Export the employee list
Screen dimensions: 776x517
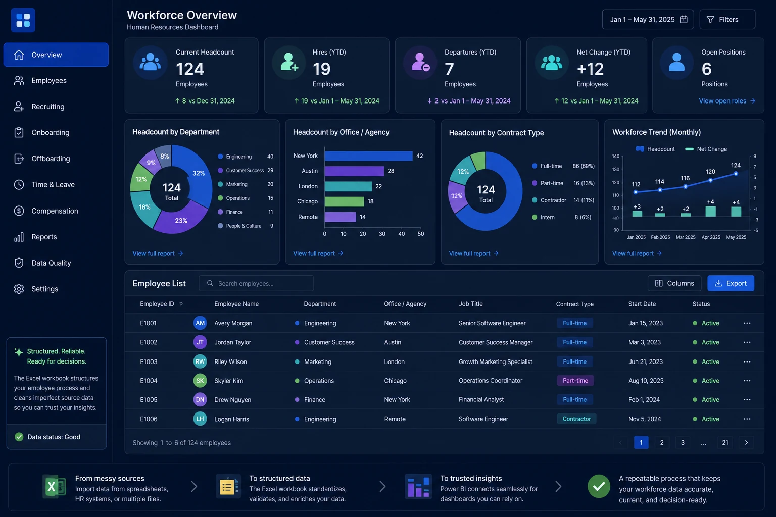click(731, 283)
